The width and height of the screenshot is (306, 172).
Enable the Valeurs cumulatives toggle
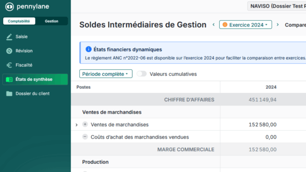(x=142, y=74)
